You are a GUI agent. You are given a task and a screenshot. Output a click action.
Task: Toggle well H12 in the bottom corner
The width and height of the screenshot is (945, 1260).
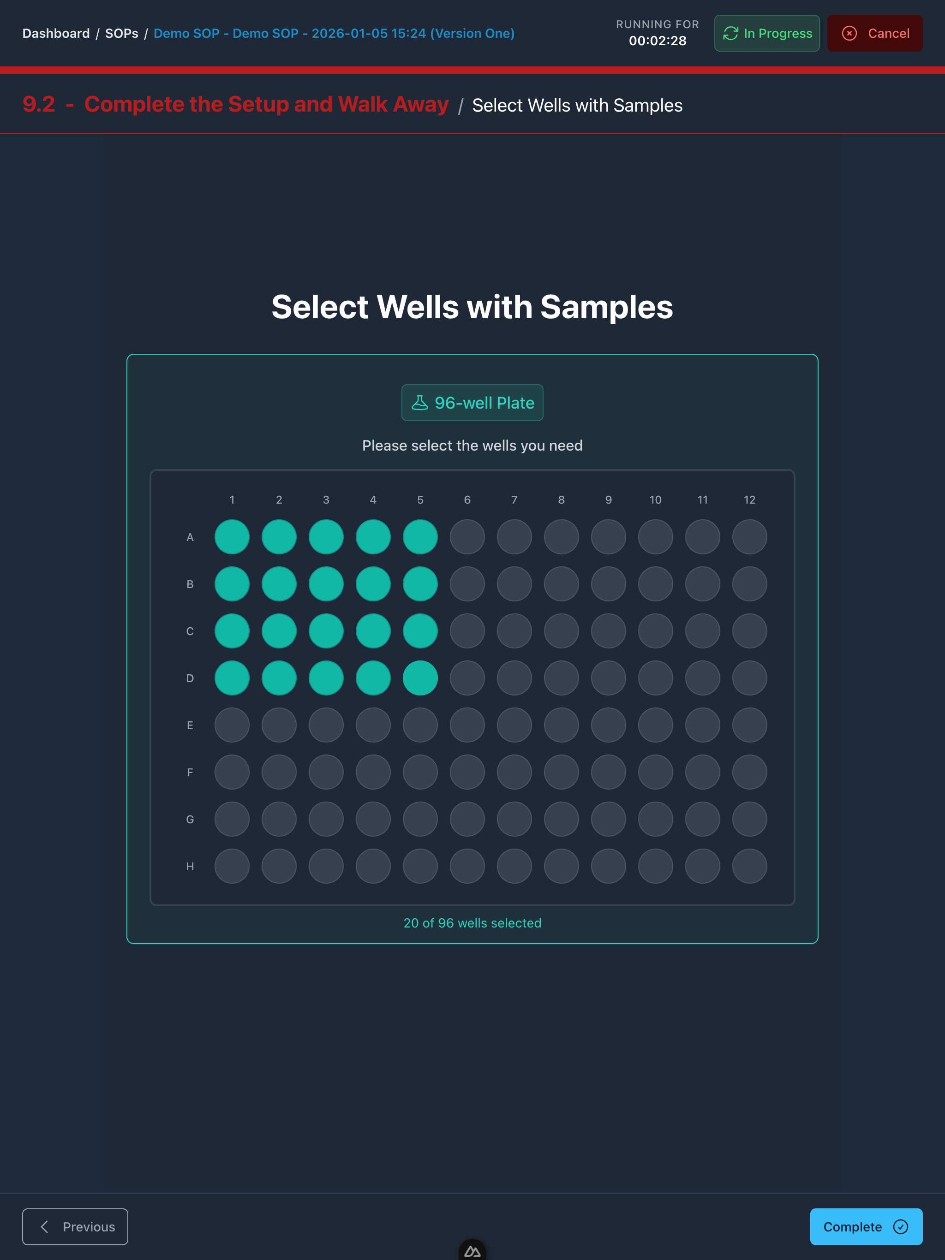coord(749,867)
